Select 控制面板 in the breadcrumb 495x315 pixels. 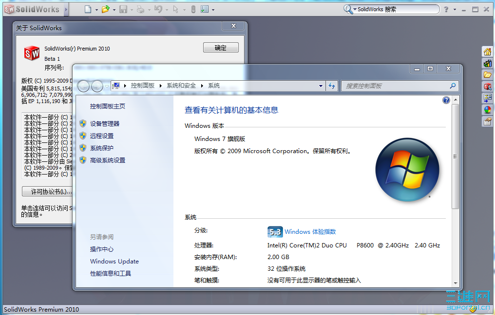[143, 86]
